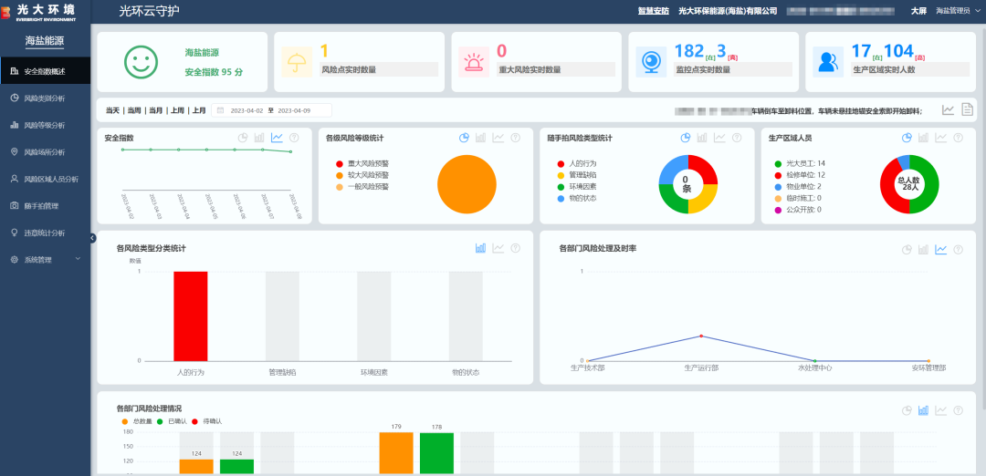Toggle 总数量 legend in 各部门风险处理情况 chart
This screenshot has height=476, width=986.
(x=137, y=420)
